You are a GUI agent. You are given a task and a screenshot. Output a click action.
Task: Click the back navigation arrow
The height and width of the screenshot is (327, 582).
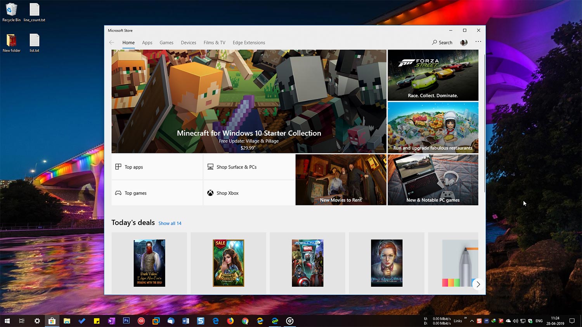(112, 42)
